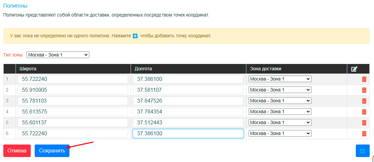Click row number 3 cell
Viewport: 374px width, 162px height.
pos(10,101)
